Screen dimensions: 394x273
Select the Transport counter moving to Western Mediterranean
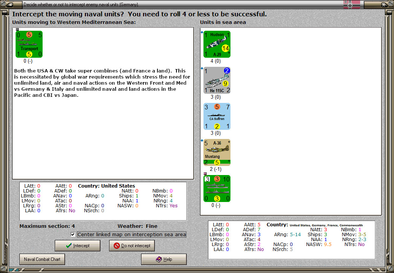(29, 44)
